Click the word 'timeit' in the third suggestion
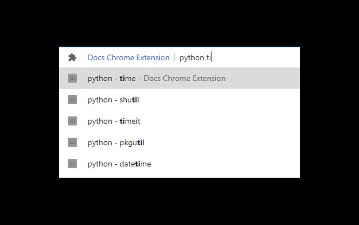The width and height of the screenshot is (359, 225). (x=130, y=121)
